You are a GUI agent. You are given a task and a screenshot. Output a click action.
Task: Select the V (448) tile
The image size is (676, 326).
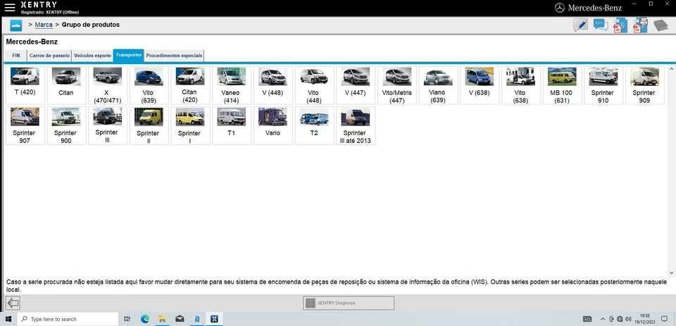pyautogui.click(x=273, y=85)
